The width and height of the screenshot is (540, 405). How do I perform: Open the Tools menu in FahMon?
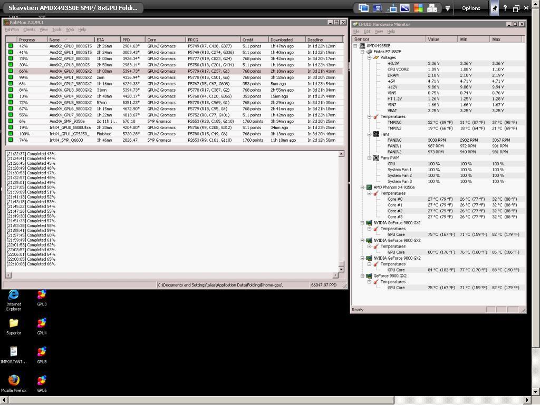pyautogui.click(x=57, y=29)
